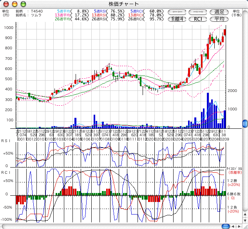Click the R S I panel label

[6, 141]
